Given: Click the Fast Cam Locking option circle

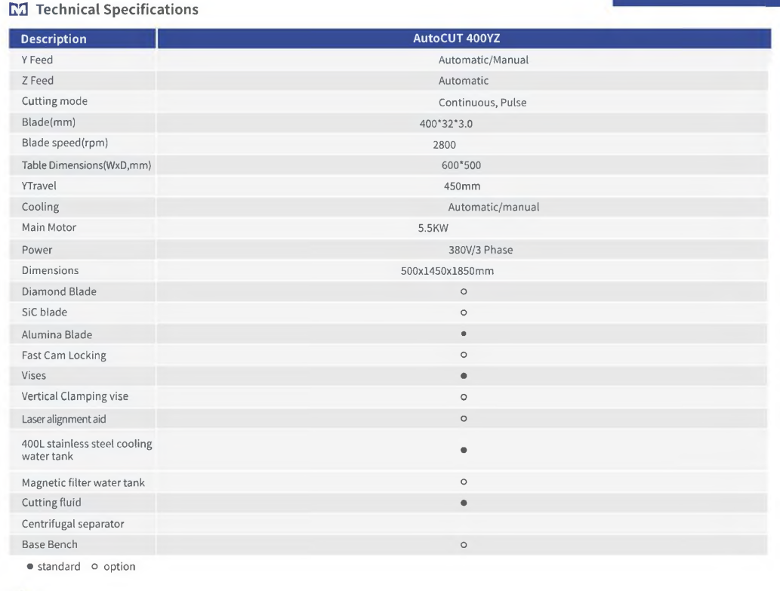Looking at the screenshot, I should pyautogui.click(x=464, y=355).
